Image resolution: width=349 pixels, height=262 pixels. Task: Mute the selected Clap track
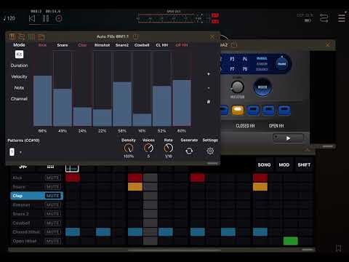[x=53, y=196]
